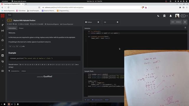Click the Brave icon in taskbar
Viewport: 189px width, 106px height.
tap(9, 104)
